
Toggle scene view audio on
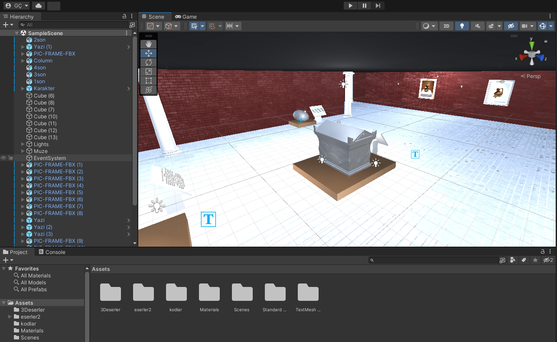coord(477,26)
